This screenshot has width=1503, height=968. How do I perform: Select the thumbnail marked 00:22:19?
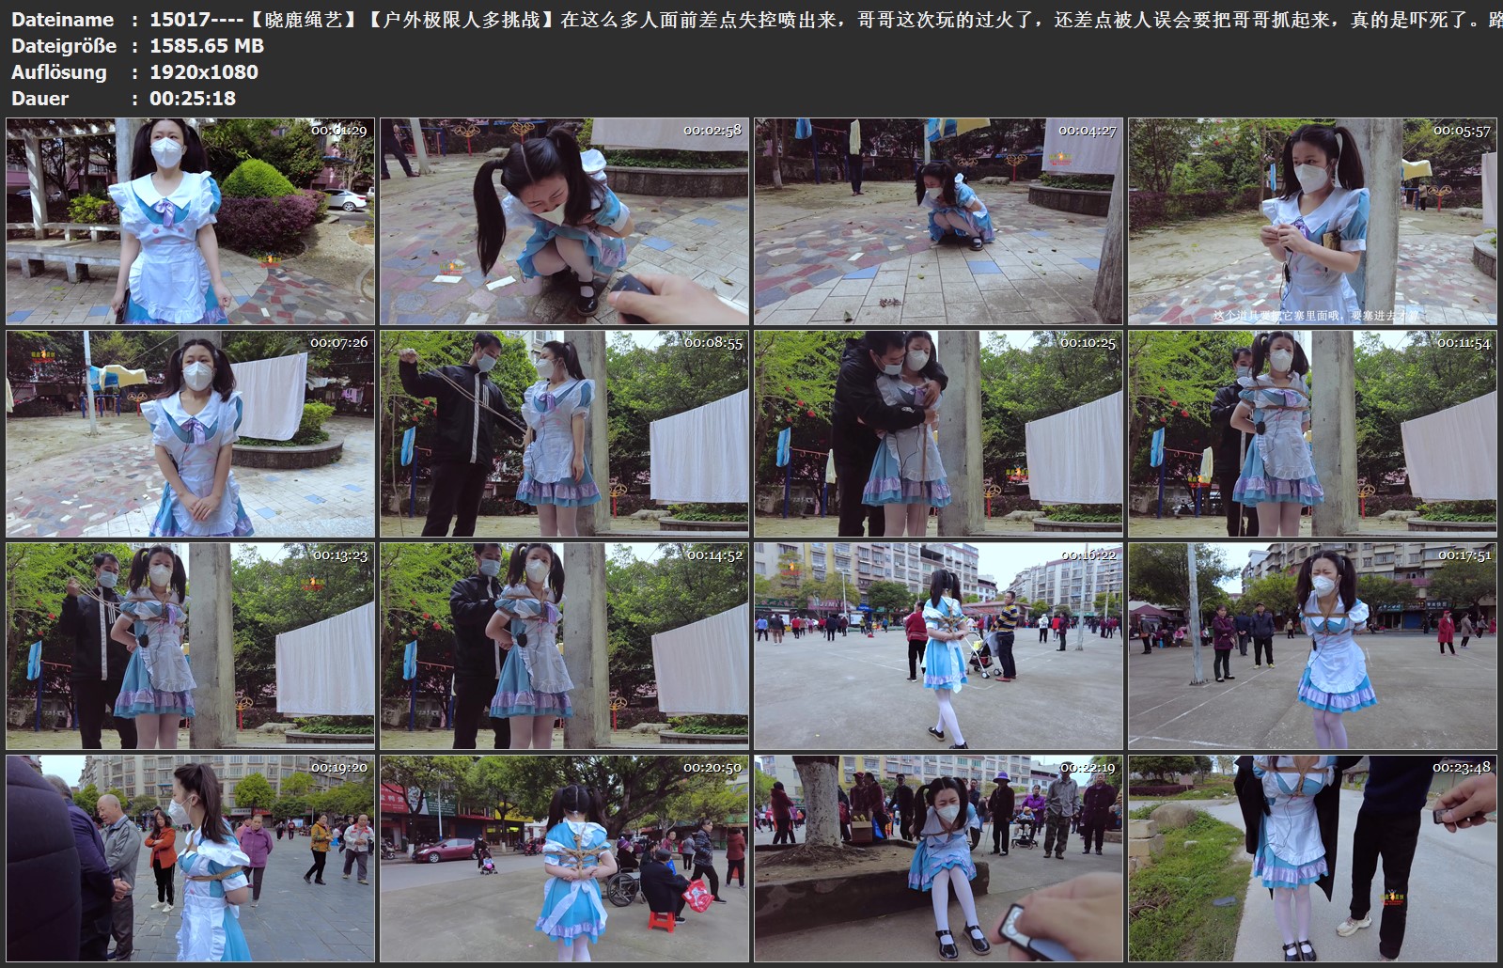click(x=938, y=858)
